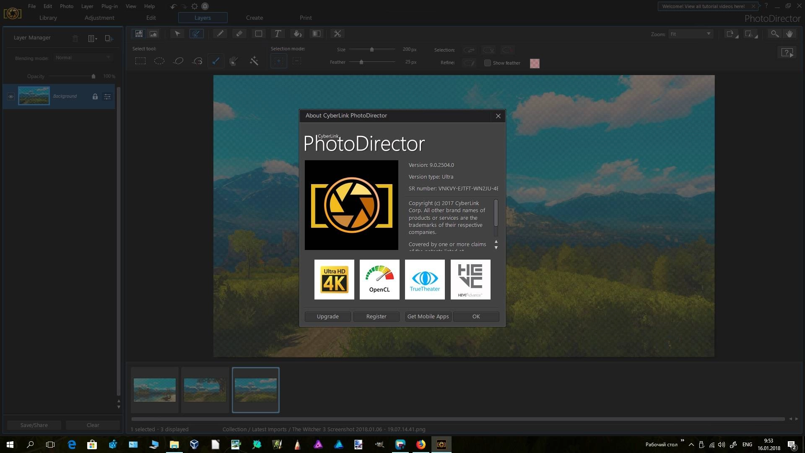
Task: Select the Gradient tool
Action: 317,34
